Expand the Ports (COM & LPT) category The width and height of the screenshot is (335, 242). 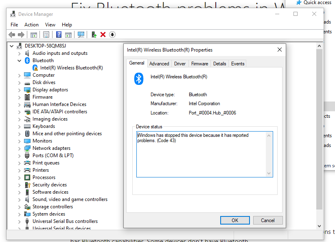pyautogui.click(x=19, y=156)
